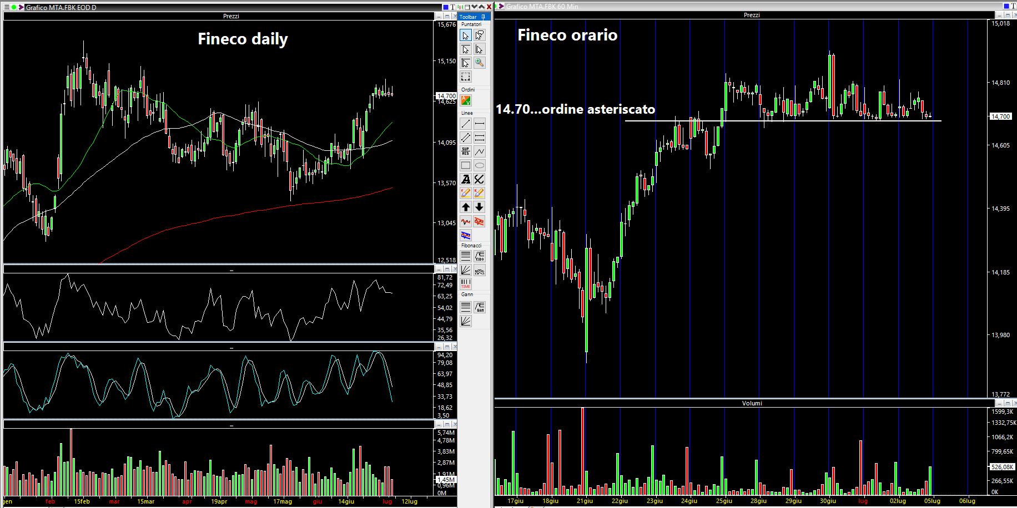The width and height of the screenshot is (1017, 508).
Task: Pick the left eraser pencil tool
Action: pos(466,193)
